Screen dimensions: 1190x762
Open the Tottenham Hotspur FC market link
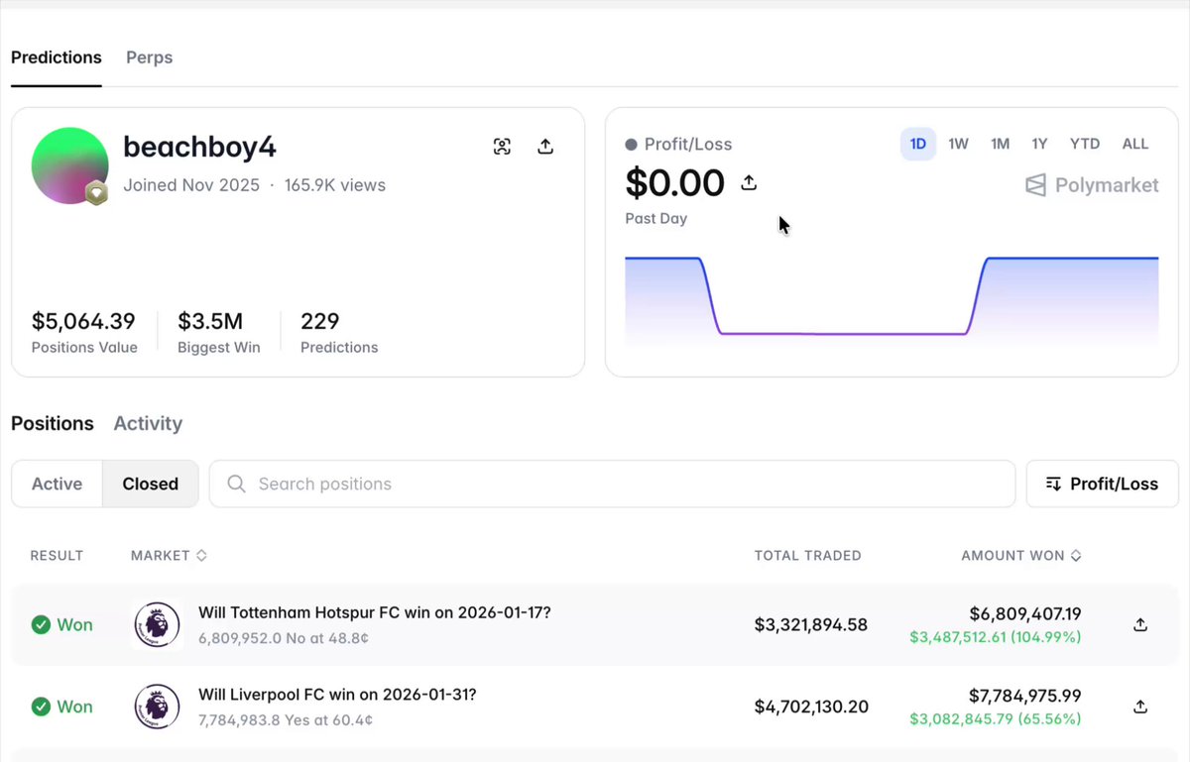pyautogui.click(x=375, y=612)
